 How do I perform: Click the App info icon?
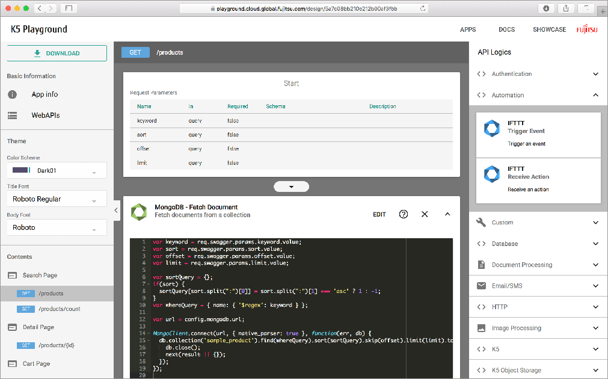pos(12,94)
